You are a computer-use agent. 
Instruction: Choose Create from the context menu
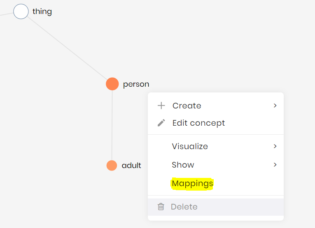(x=187, y=106)
